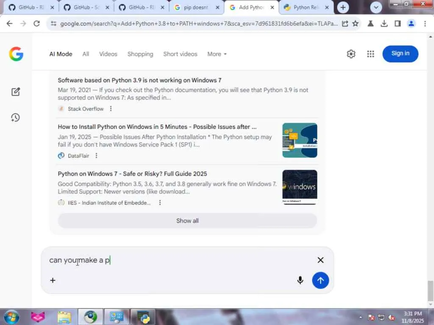
Task: Open Chrome Labs flask icon
Action: (370, 24)
